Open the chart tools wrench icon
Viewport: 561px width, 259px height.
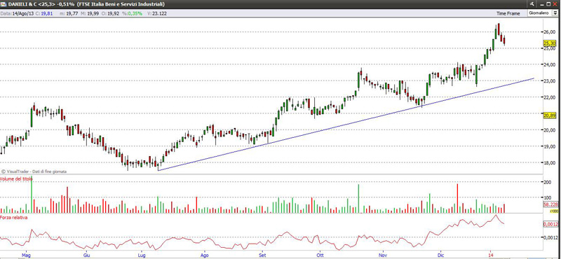532,4
